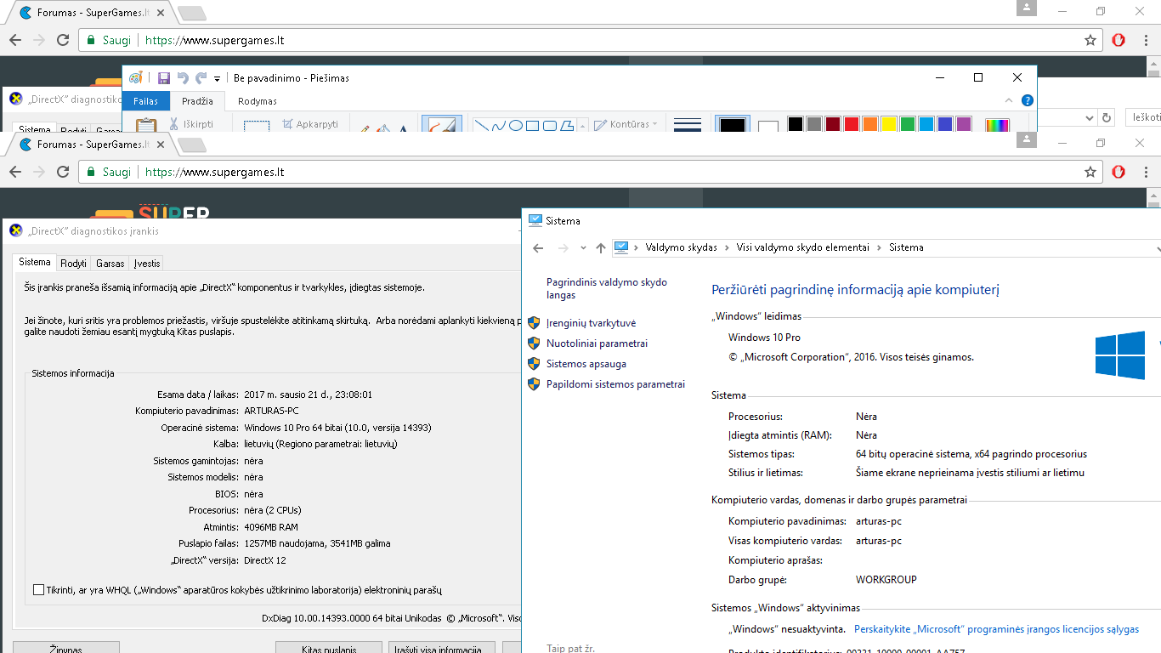Click the Redo arrow in Paint's quick access toolbar
The image size is (1161, 653).
[201, 78]
